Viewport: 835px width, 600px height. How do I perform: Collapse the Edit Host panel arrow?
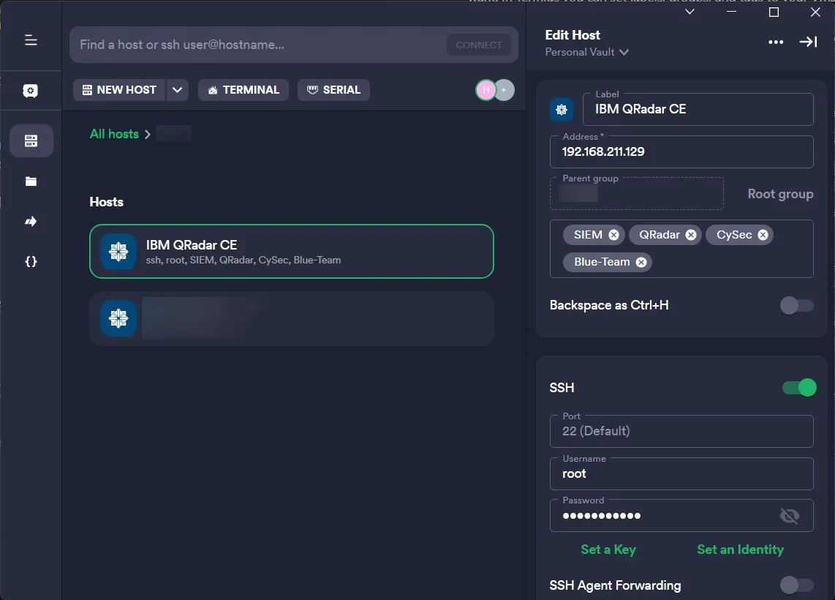click(x=808, y=42)
